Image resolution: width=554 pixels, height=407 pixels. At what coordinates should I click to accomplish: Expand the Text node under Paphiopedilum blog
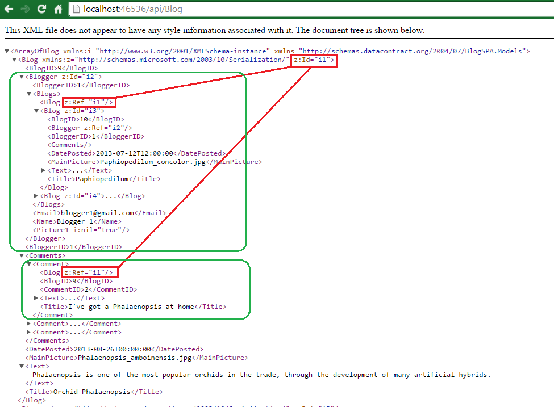click(x=43, y=170)
